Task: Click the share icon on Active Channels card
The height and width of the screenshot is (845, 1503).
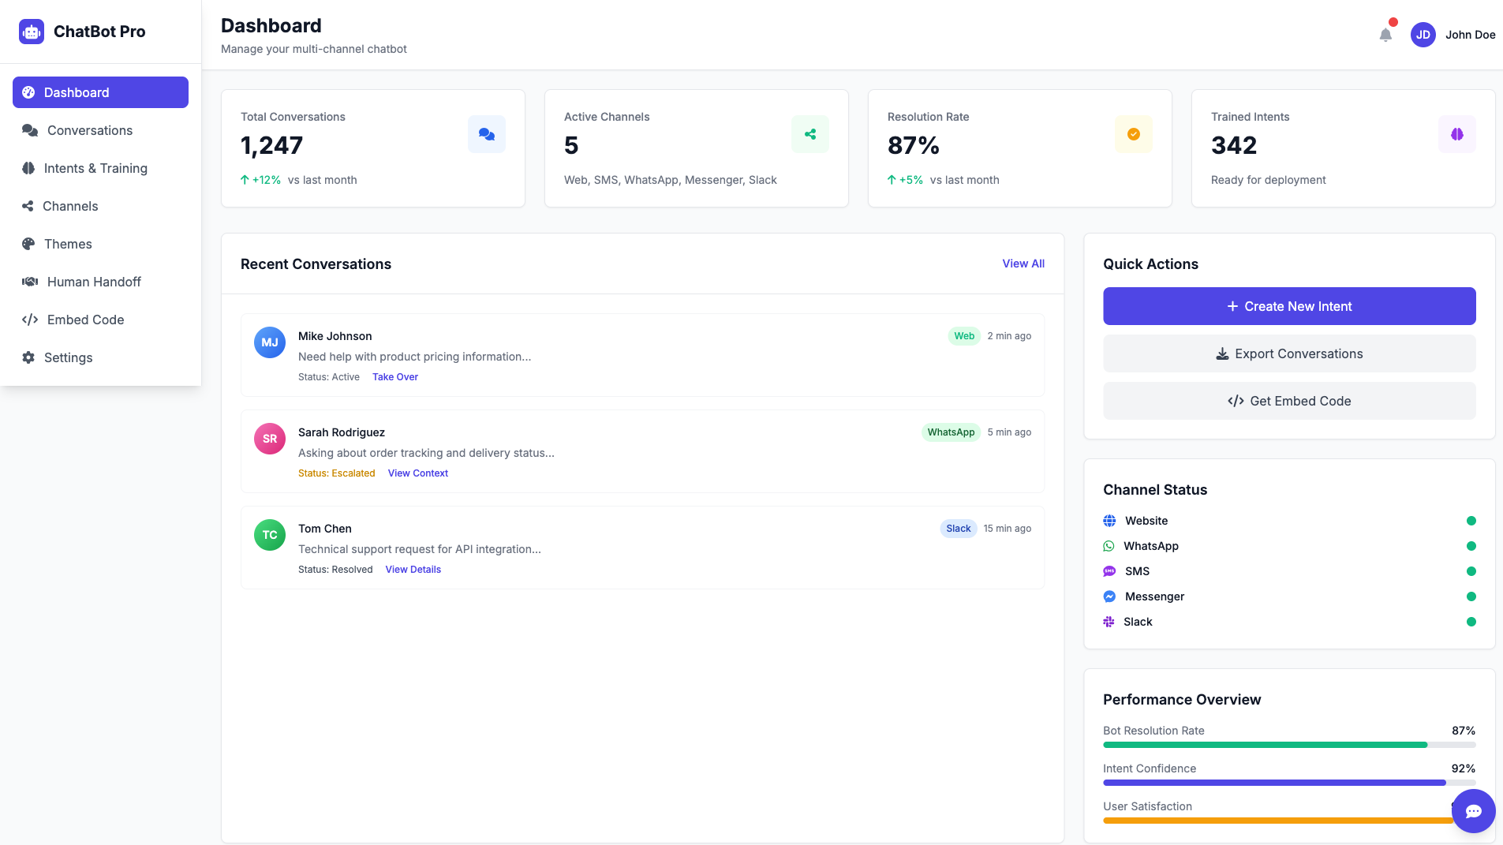Action: pyautogui.click(x=809, y=134)
